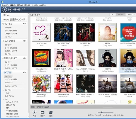136x119 pixels.
Task: Skip to the next track
Action: (19, 9)
